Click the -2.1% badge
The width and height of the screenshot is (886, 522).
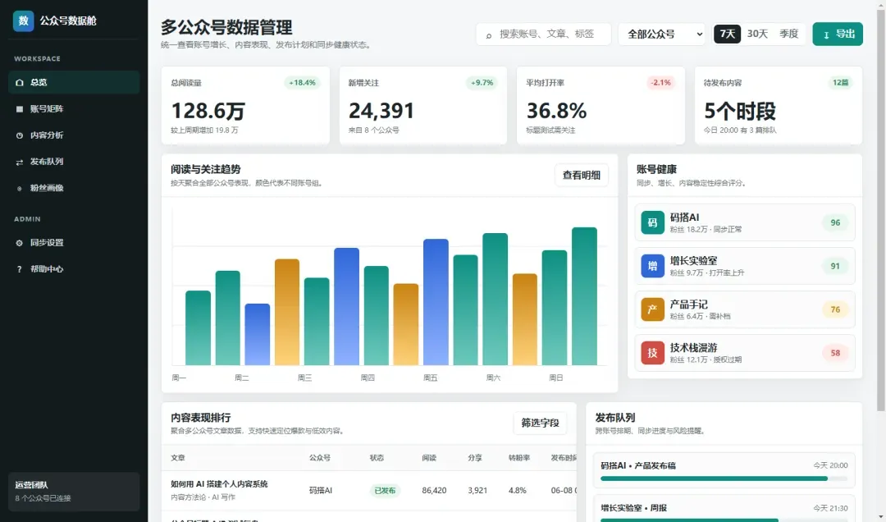[660, 83]
